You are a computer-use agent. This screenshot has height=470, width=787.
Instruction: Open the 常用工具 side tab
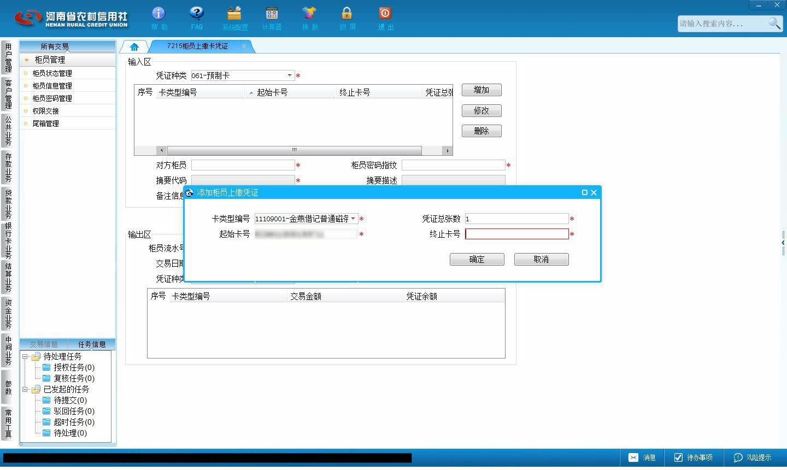[8, 424]
